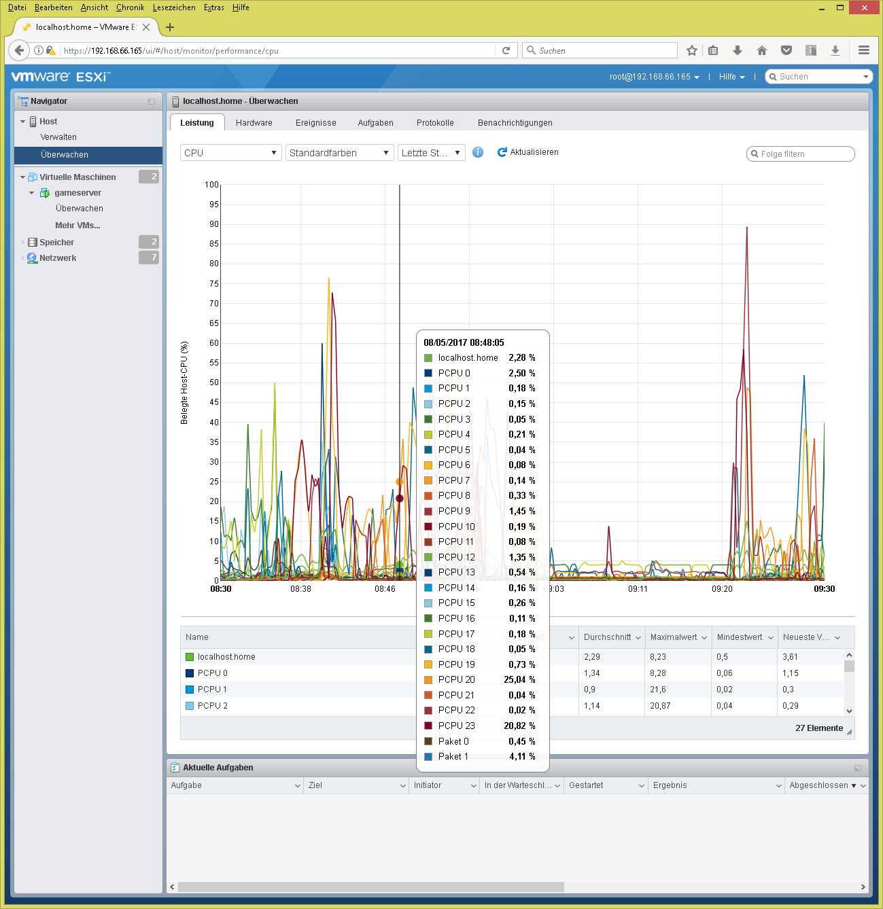The width and height of the screenshot is (883, 909).
Task: Toggle localhost.home series color box in table
Action: 190,657
